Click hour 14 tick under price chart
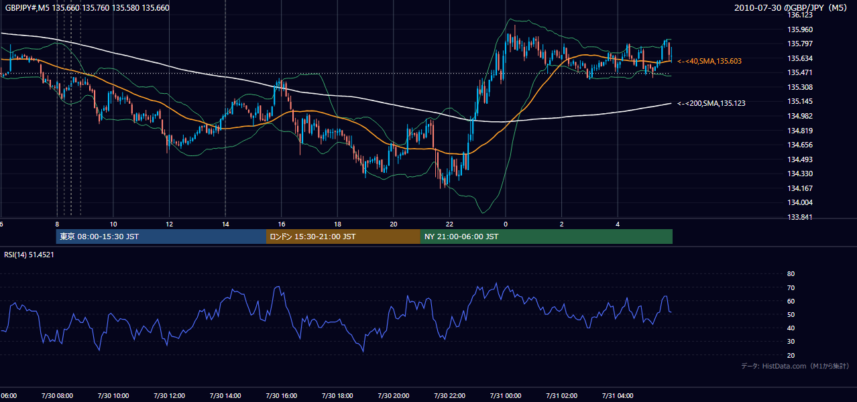This screenshot has height=402, width=857. (x=225, y=224)
